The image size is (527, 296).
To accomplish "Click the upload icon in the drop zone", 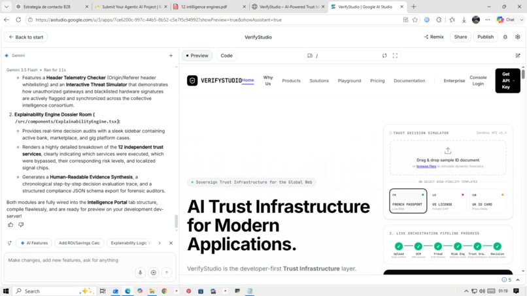I will 448,150.
